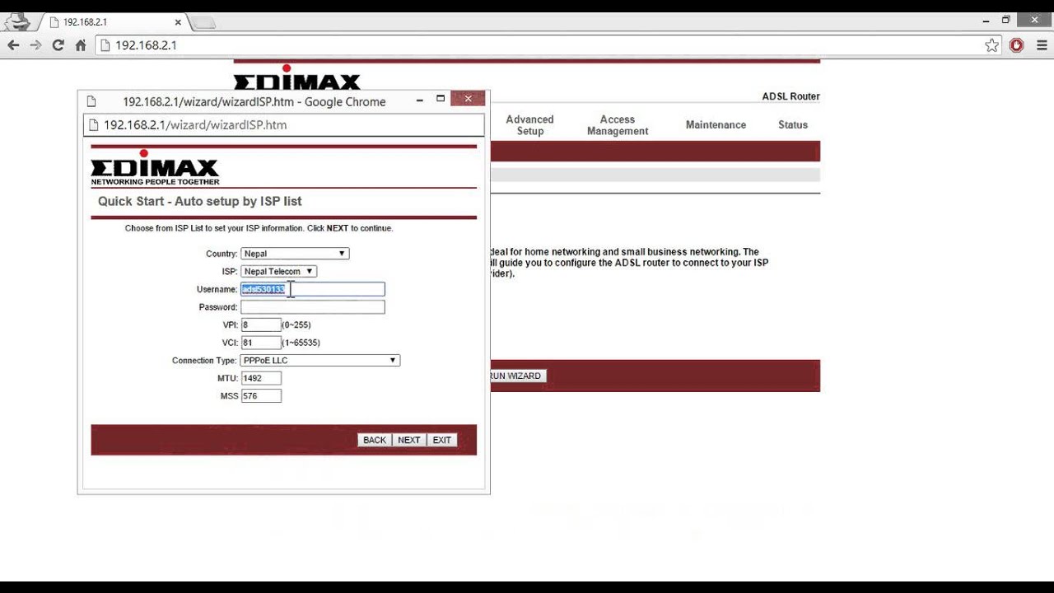
Task: Click the MSS field showing 576
Action: 261,396
